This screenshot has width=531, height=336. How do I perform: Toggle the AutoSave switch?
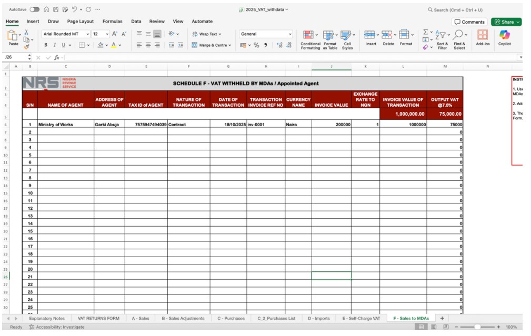(x=34, y=9)
